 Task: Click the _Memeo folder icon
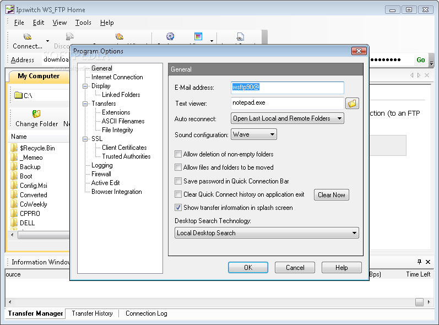[x=14, y=158]
